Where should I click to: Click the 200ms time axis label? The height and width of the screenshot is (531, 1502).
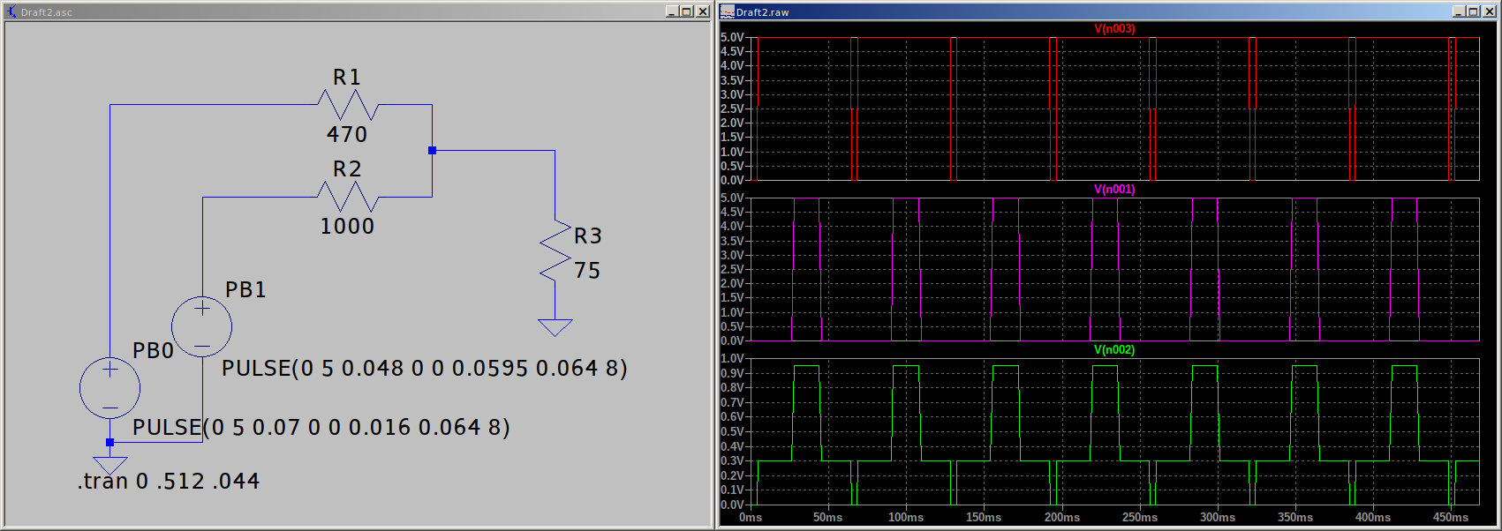1061,518
